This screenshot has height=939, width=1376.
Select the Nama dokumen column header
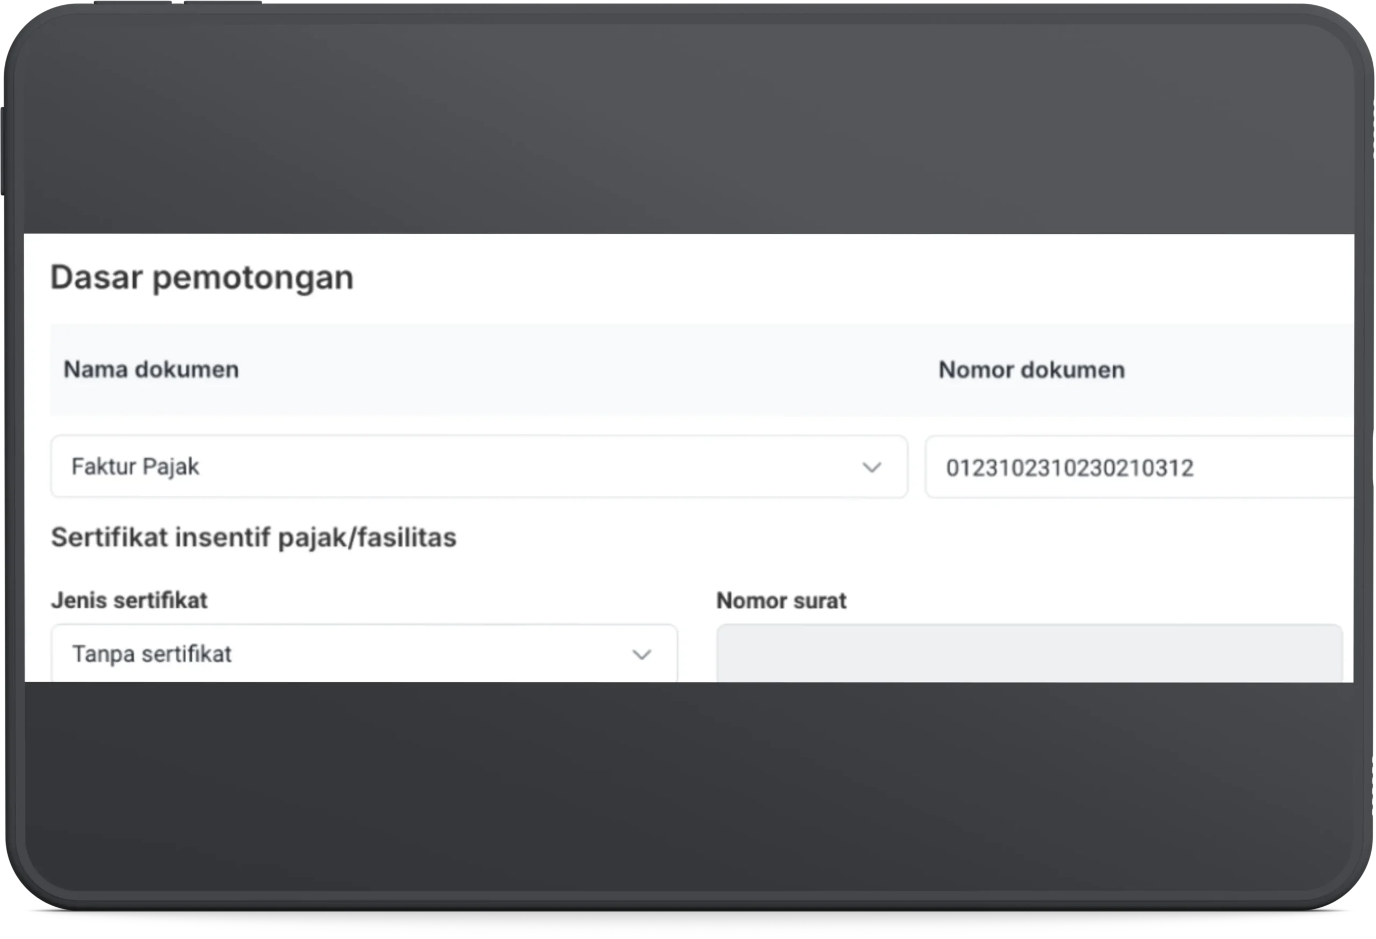[x=151, y=369]
